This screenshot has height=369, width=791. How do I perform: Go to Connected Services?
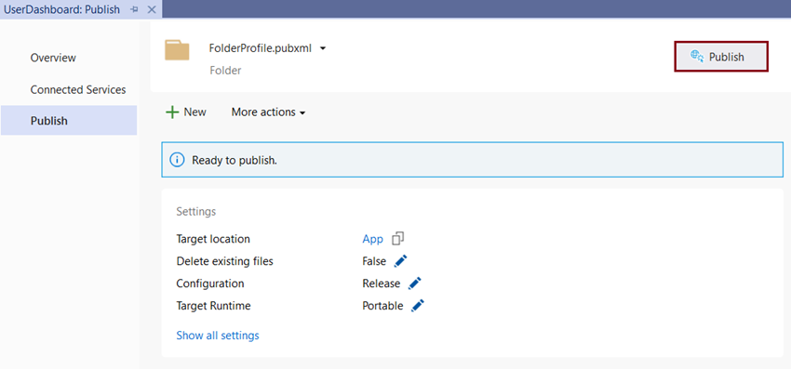(78, 90)
